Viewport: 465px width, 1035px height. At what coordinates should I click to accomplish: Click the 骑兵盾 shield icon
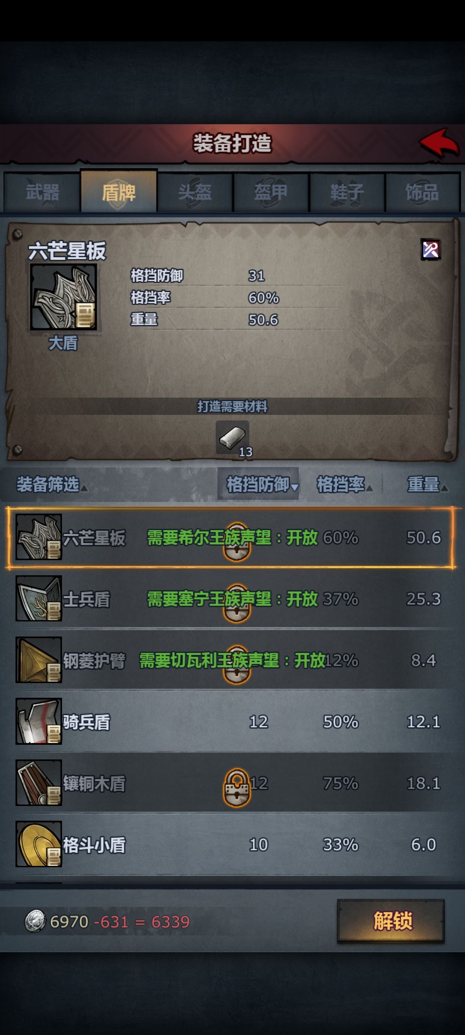click(x=39, y=721)
